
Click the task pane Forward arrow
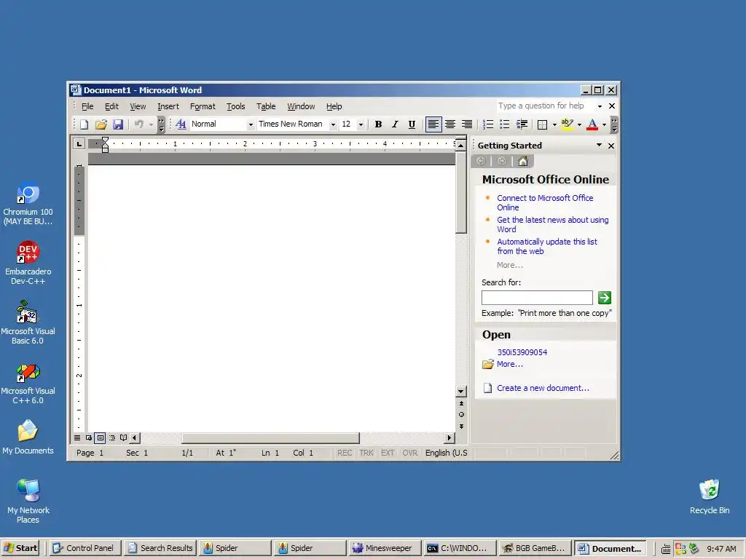tap(501, 161)
